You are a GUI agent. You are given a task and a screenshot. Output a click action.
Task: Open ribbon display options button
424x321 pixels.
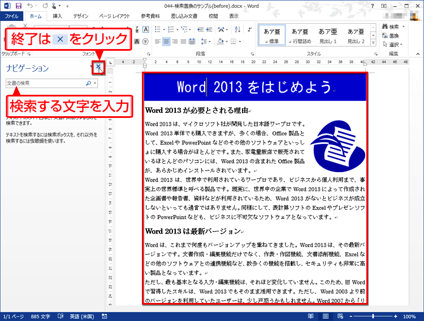click(384, 6)
